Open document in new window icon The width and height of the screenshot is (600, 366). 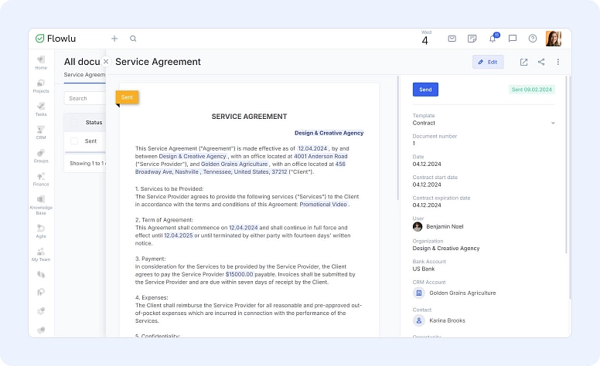(x=523, y=62)
